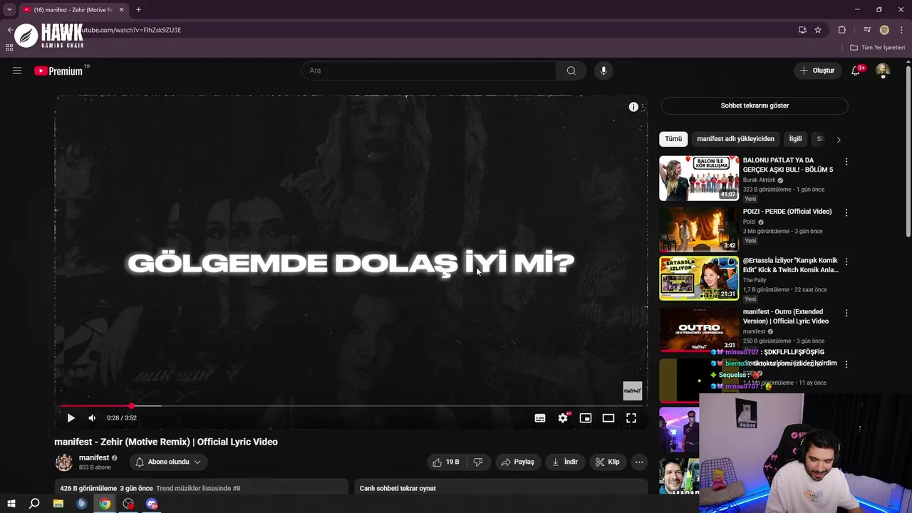The image size is (912, 513).
Task: Open options for POIZI PERDE video
Action: click(x=846, y=212)
